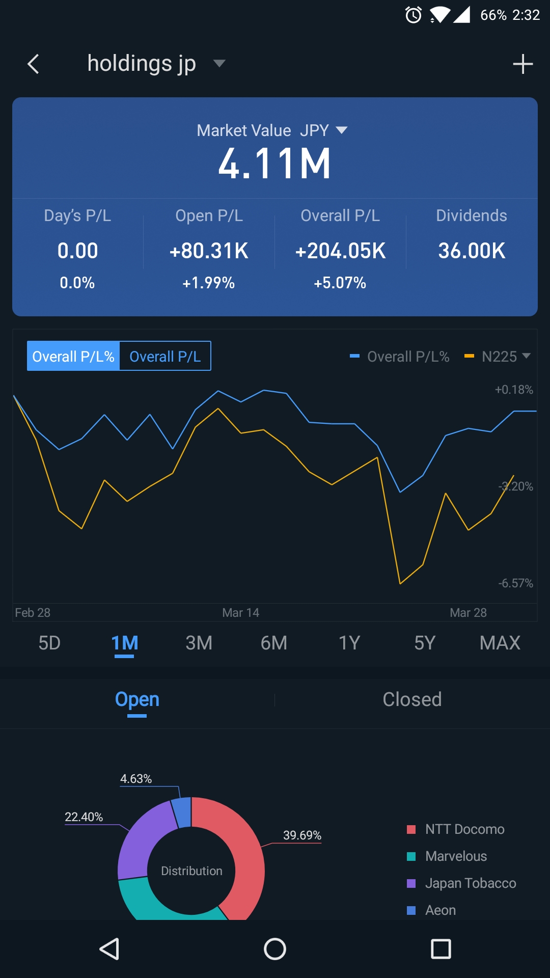Switch chart to Overall P/L mode
The width and height of the screenshot is (550, 978).
pyautogui.click(x=165, y=356)
